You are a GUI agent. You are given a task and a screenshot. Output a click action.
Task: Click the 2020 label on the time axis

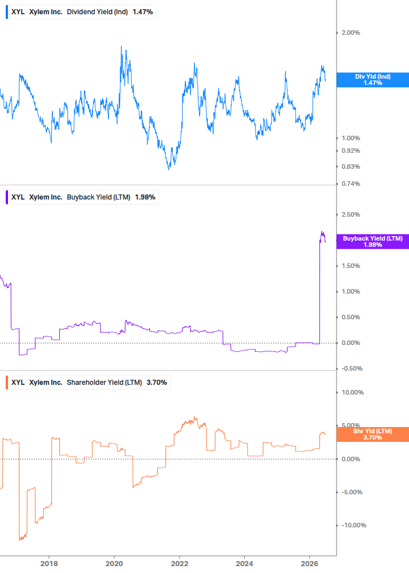pyautogui.click(x=114, y=563)
